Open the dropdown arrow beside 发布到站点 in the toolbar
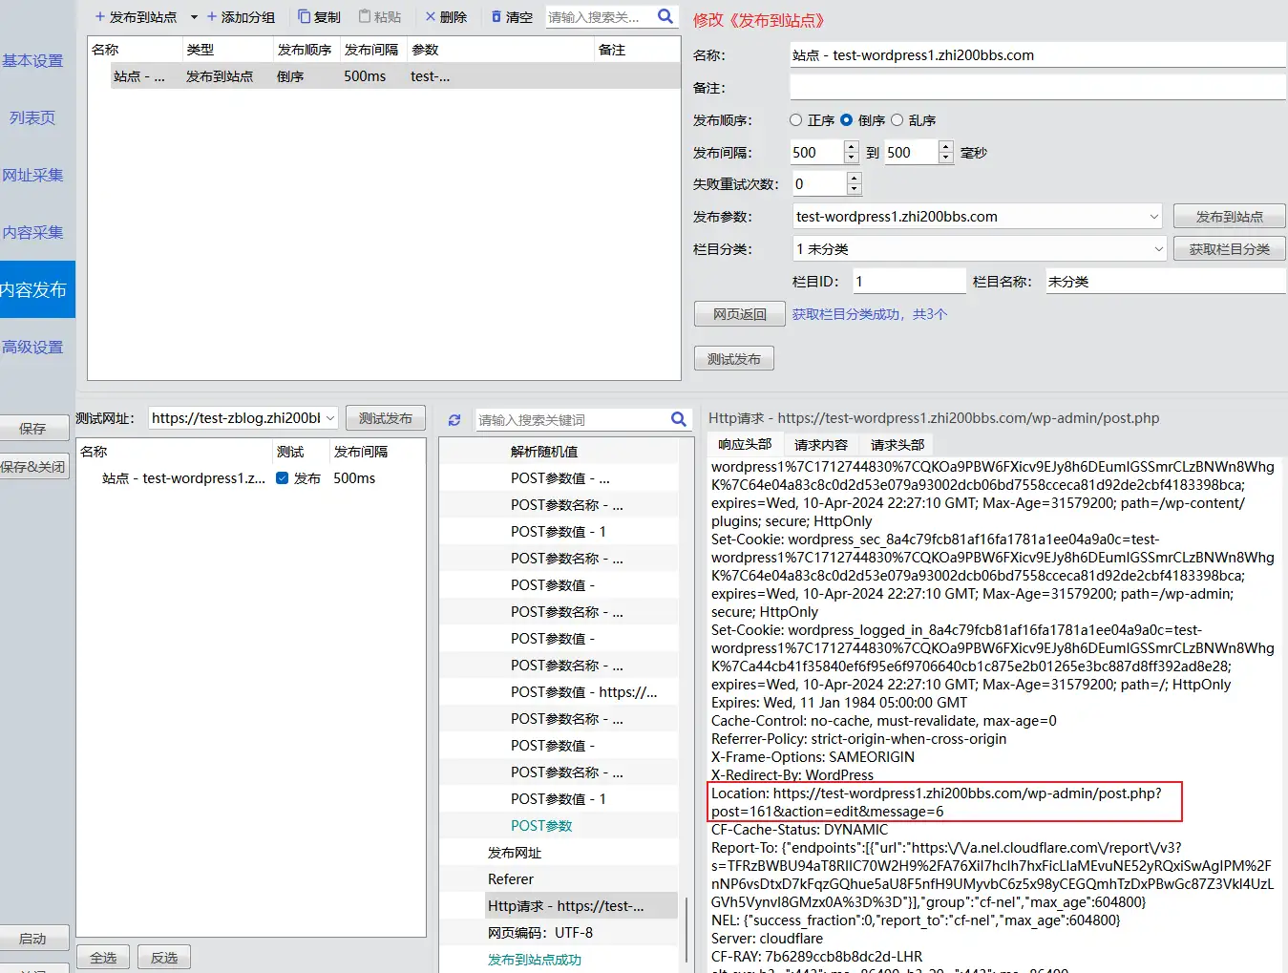 coord(194,17)
